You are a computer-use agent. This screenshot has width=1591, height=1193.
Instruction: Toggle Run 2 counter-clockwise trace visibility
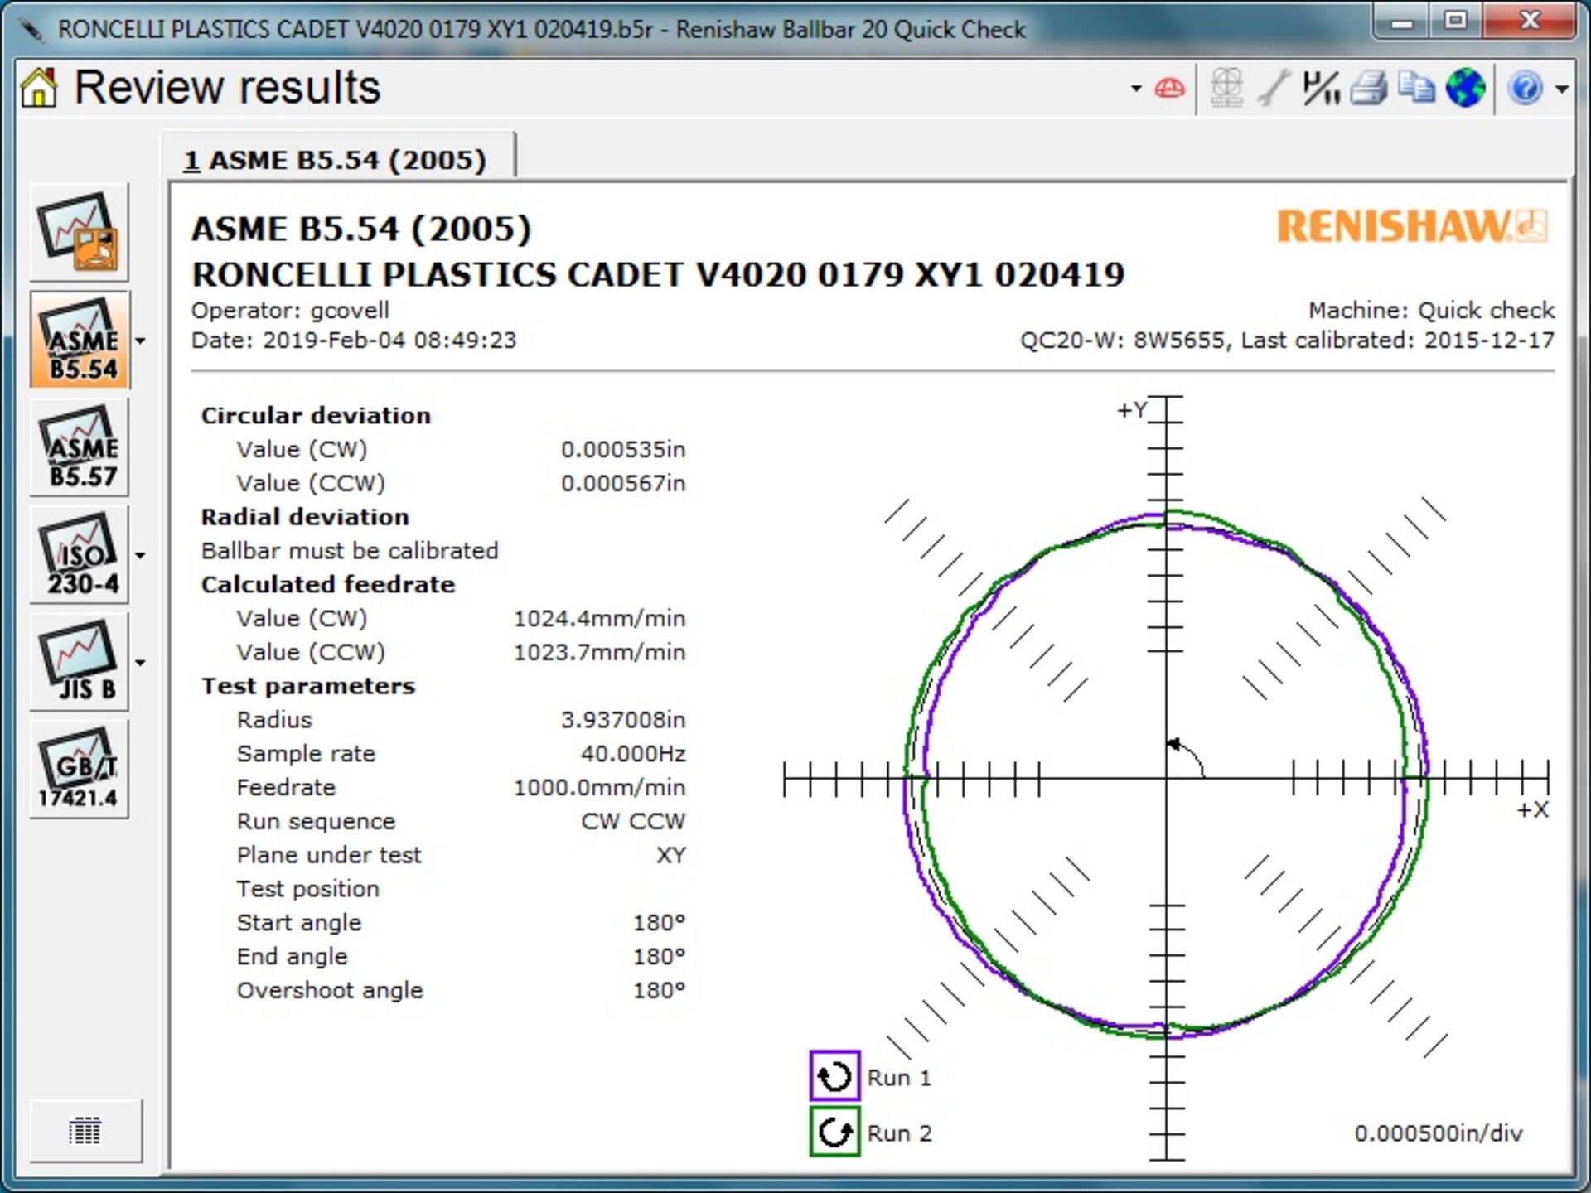point(834,1132)
